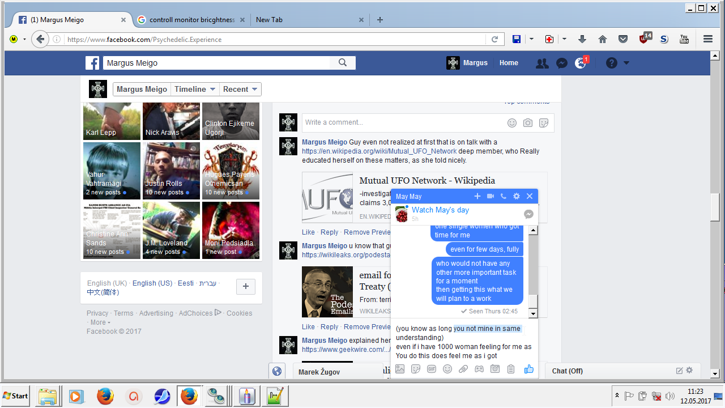
Task: Open the Firefox hamburger menu
Action: 708,39
